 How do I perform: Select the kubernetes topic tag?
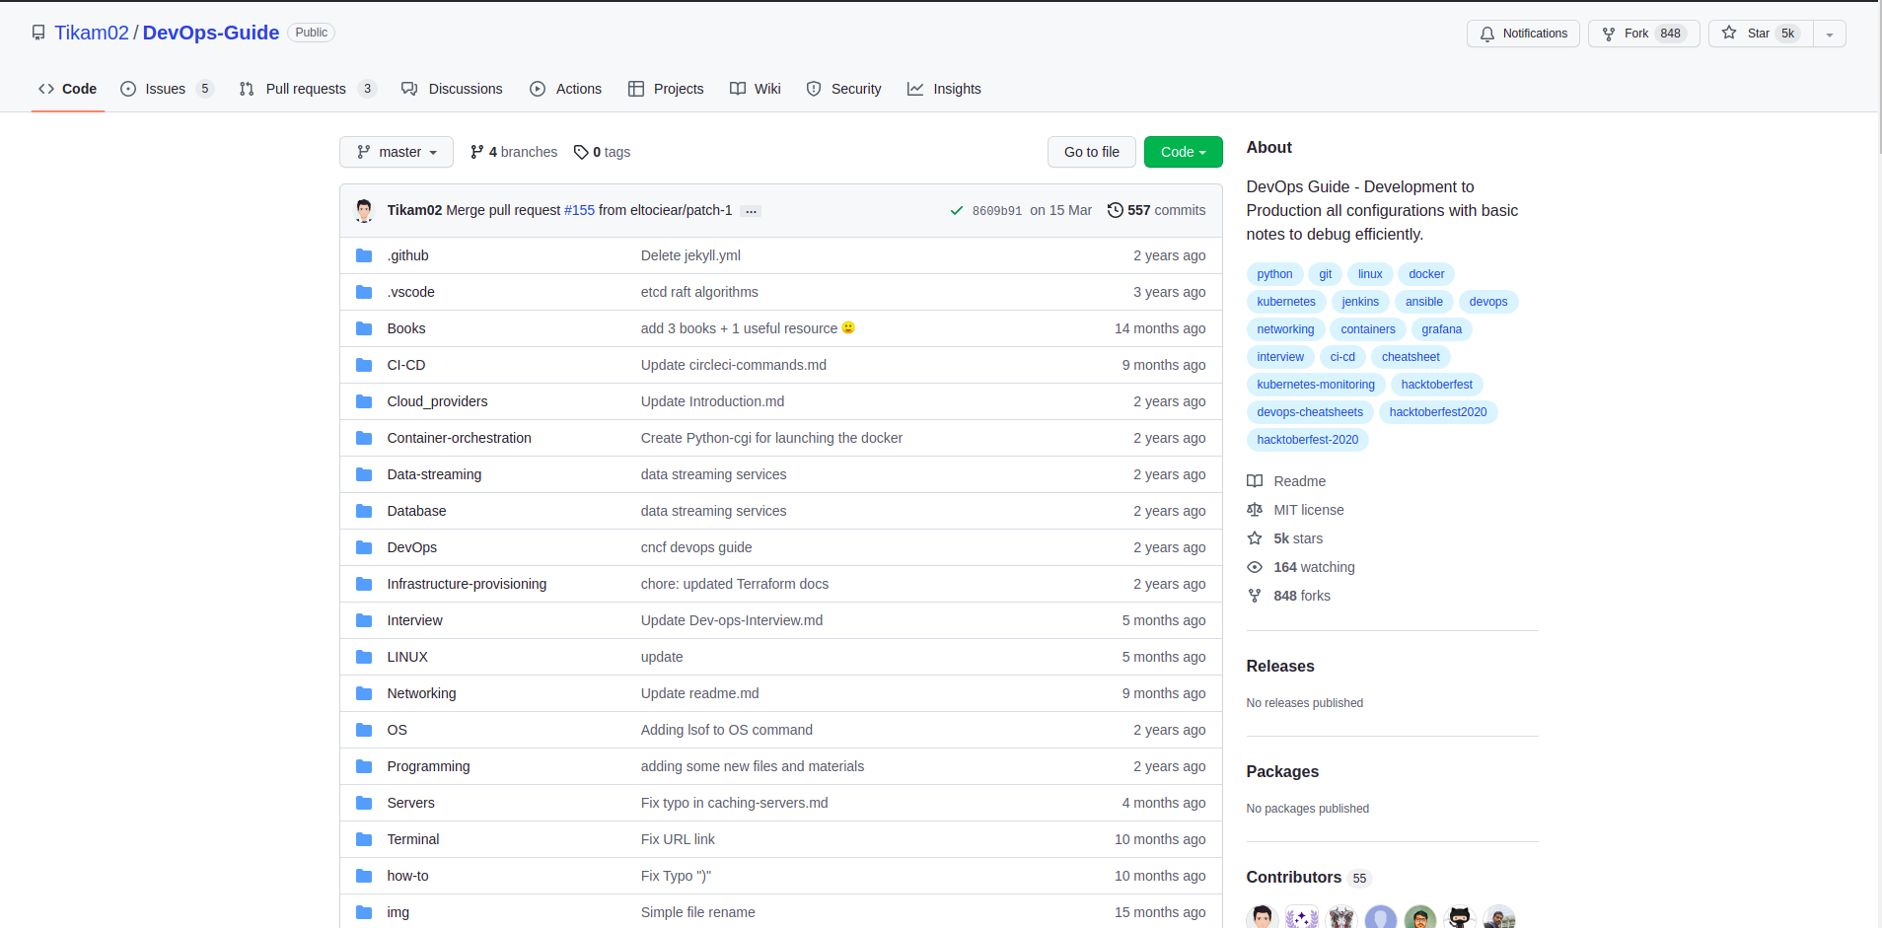click(x=1286, y=302)
